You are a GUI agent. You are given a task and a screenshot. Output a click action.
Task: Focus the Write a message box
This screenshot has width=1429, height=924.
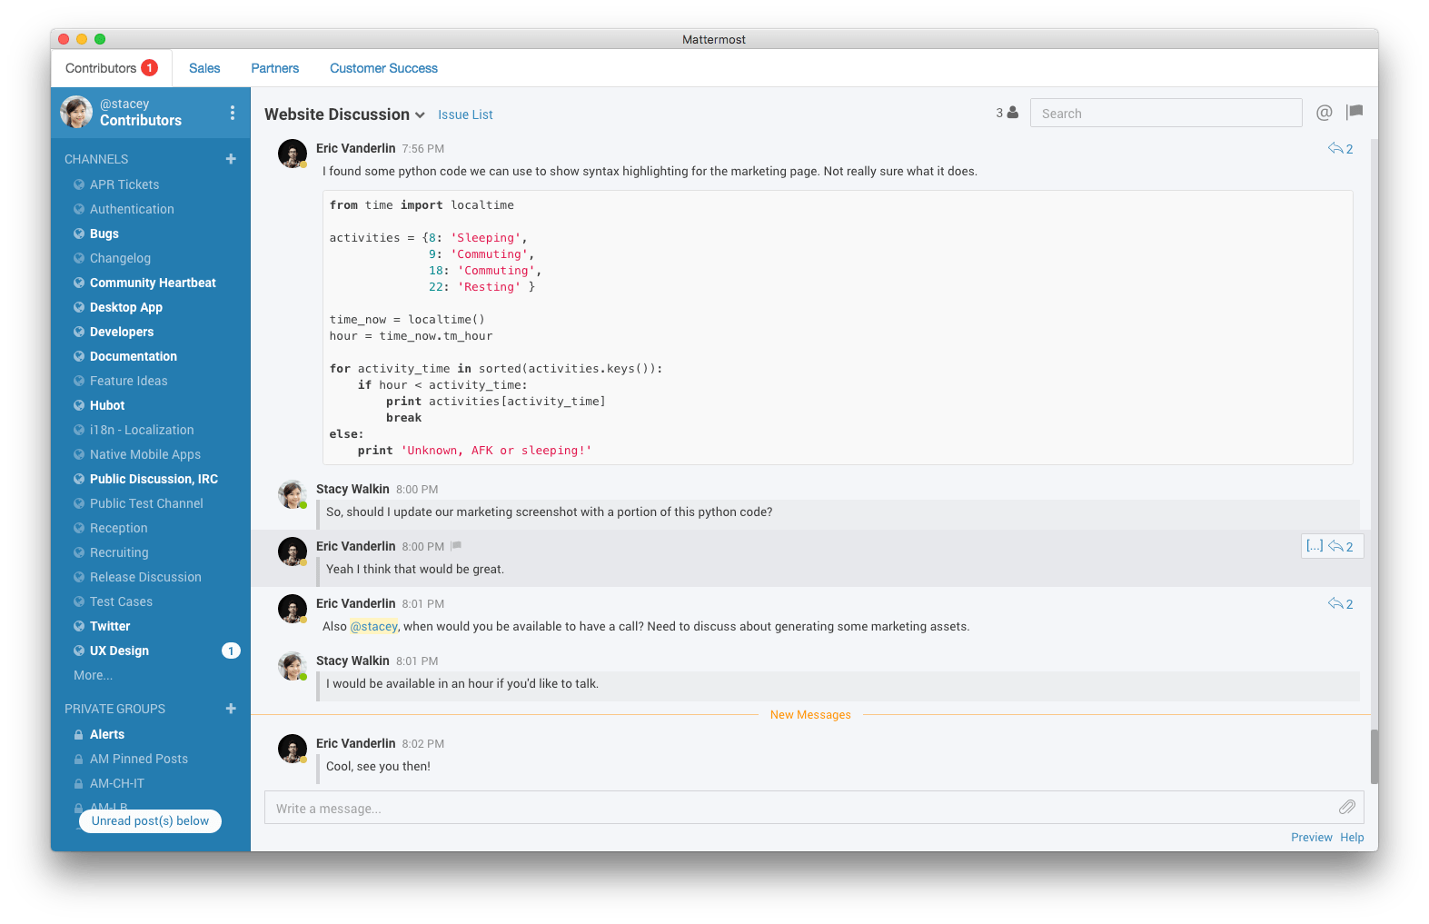[814, 808]
